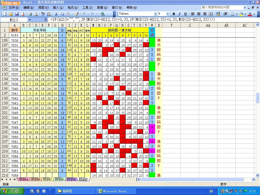Click the last sheet navigation arrow
The image size is (260, 195).
(14, 180)
